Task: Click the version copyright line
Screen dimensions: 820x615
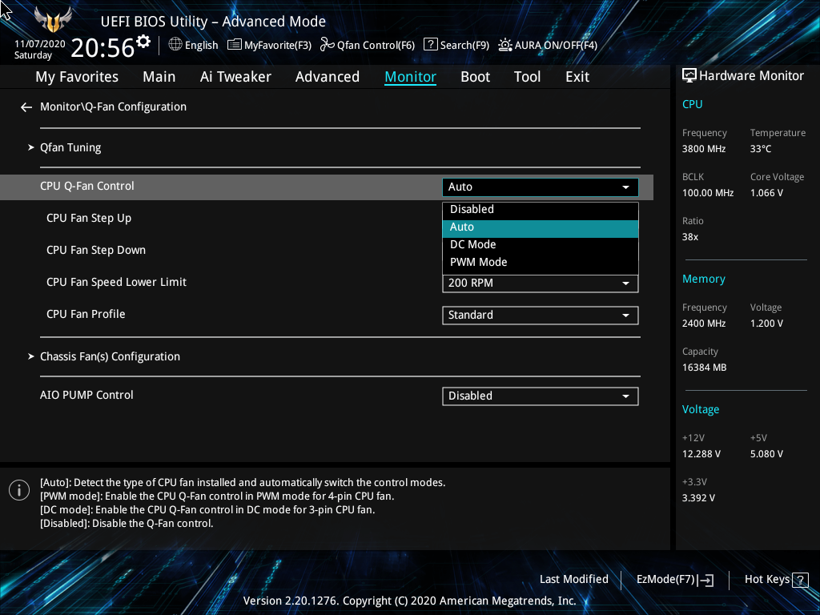Action: (x=409, y=601)
